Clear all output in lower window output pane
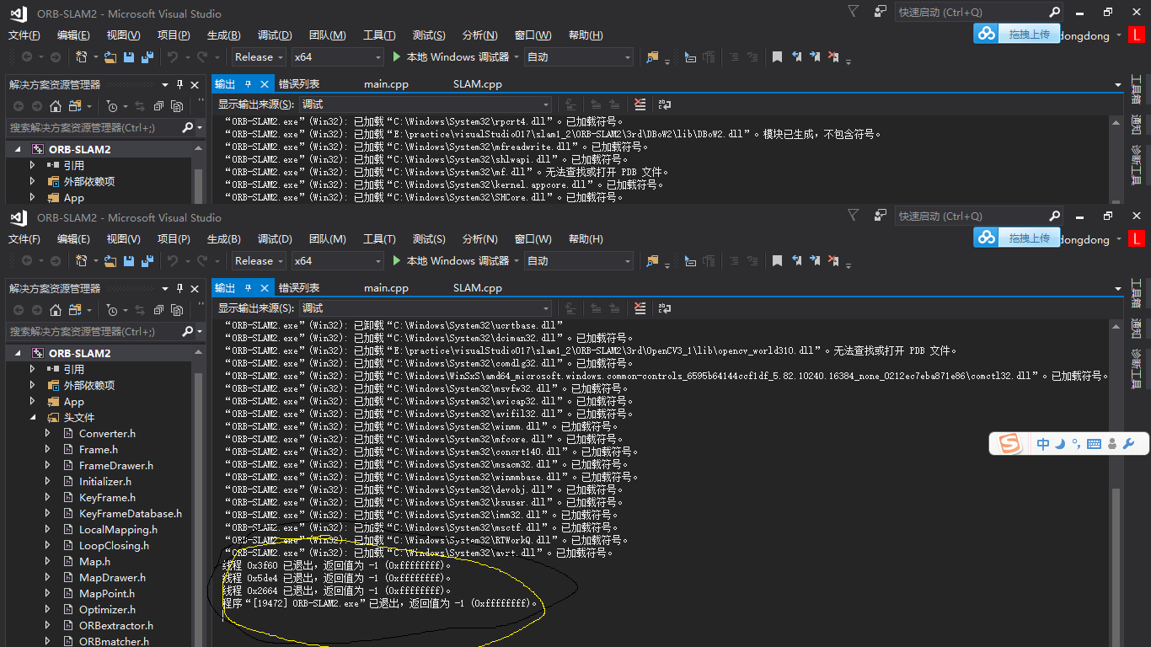The image size is (1151, 647). click(x=640, y=308)
